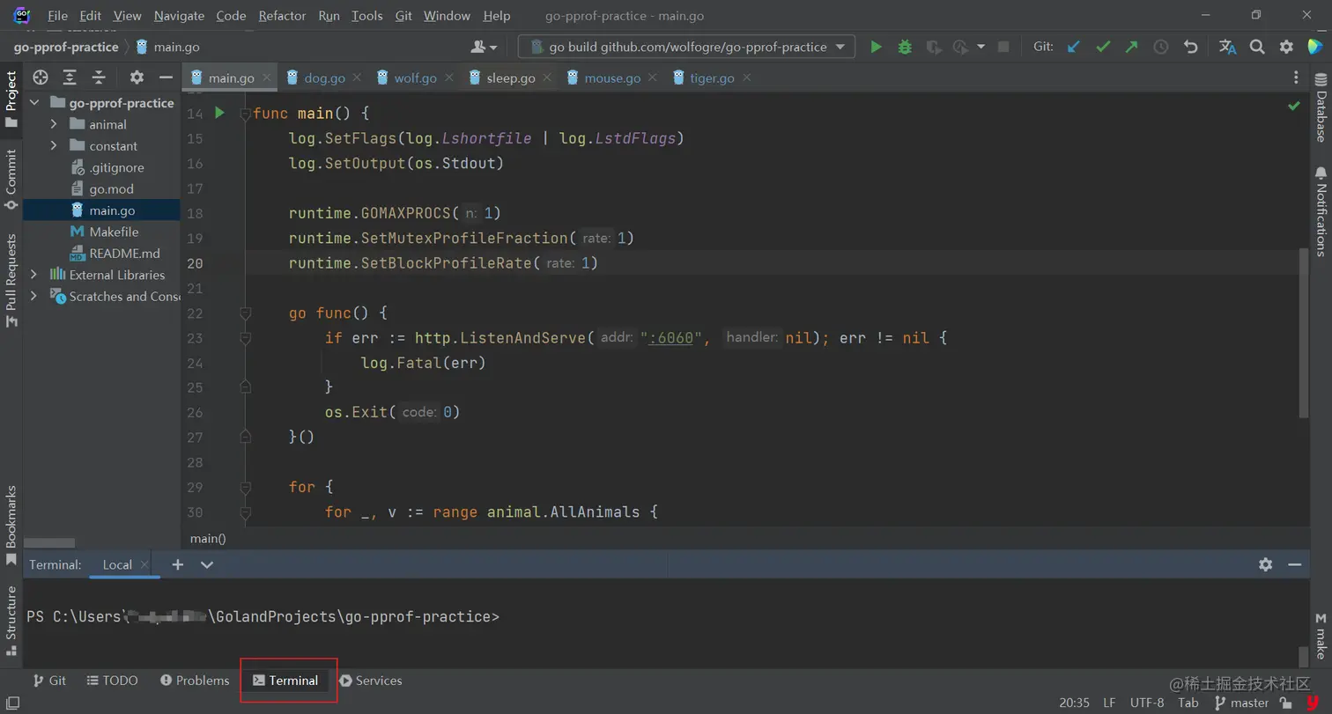Click run gutter icon beside func main

(220, 113)
